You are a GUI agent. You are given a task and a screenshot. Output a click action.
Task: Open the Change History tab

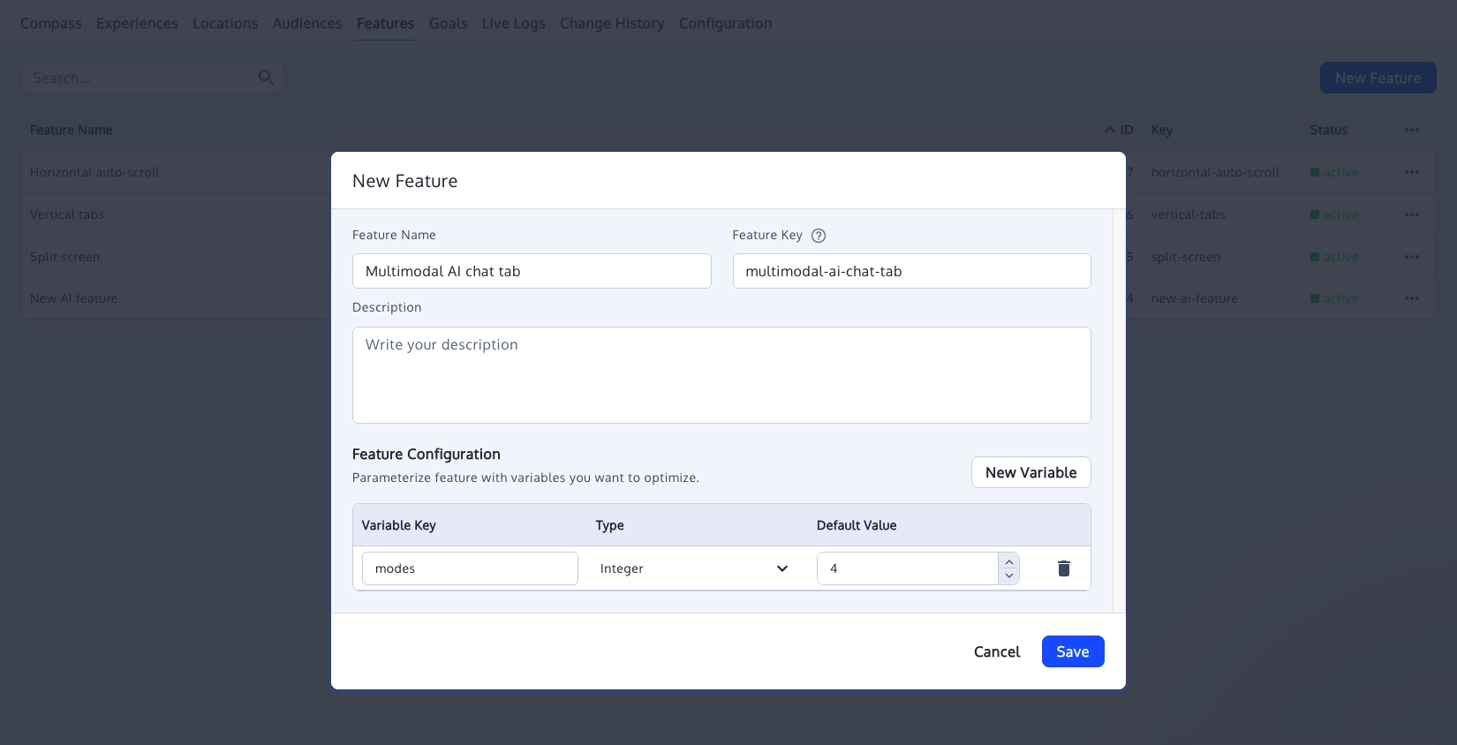[612, 24]
